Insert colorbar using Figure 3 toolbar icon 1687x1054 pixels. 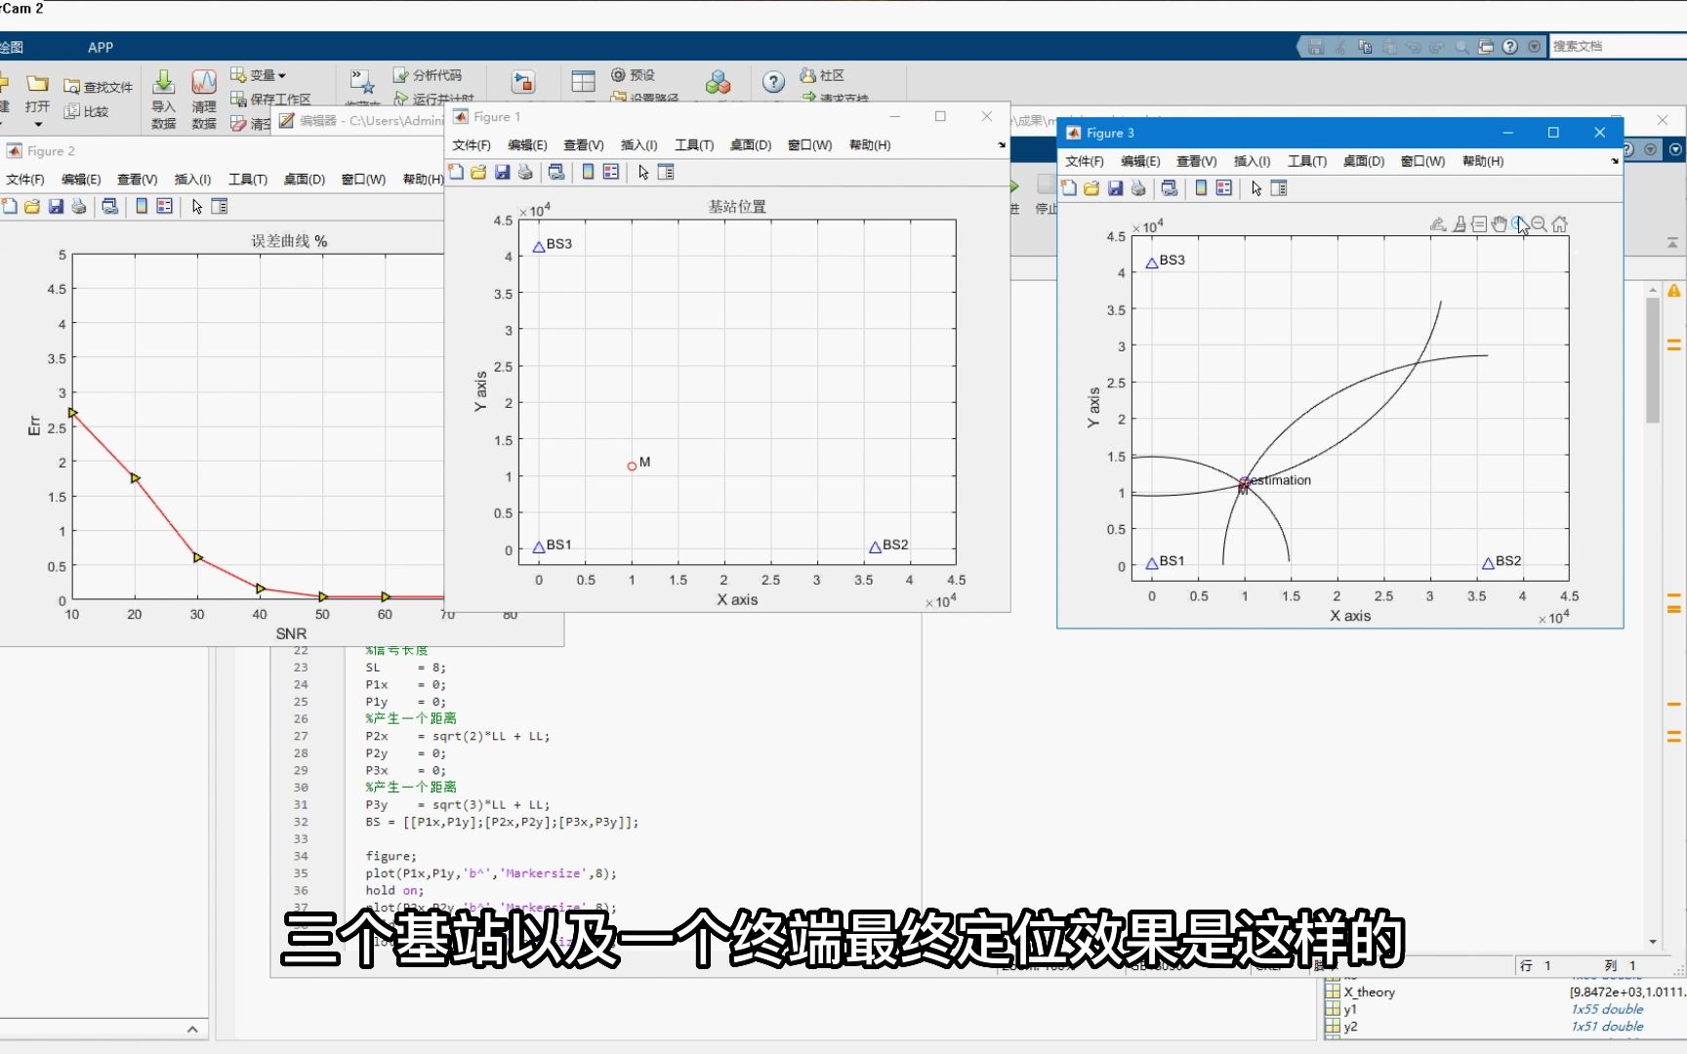pos(1201,188)
